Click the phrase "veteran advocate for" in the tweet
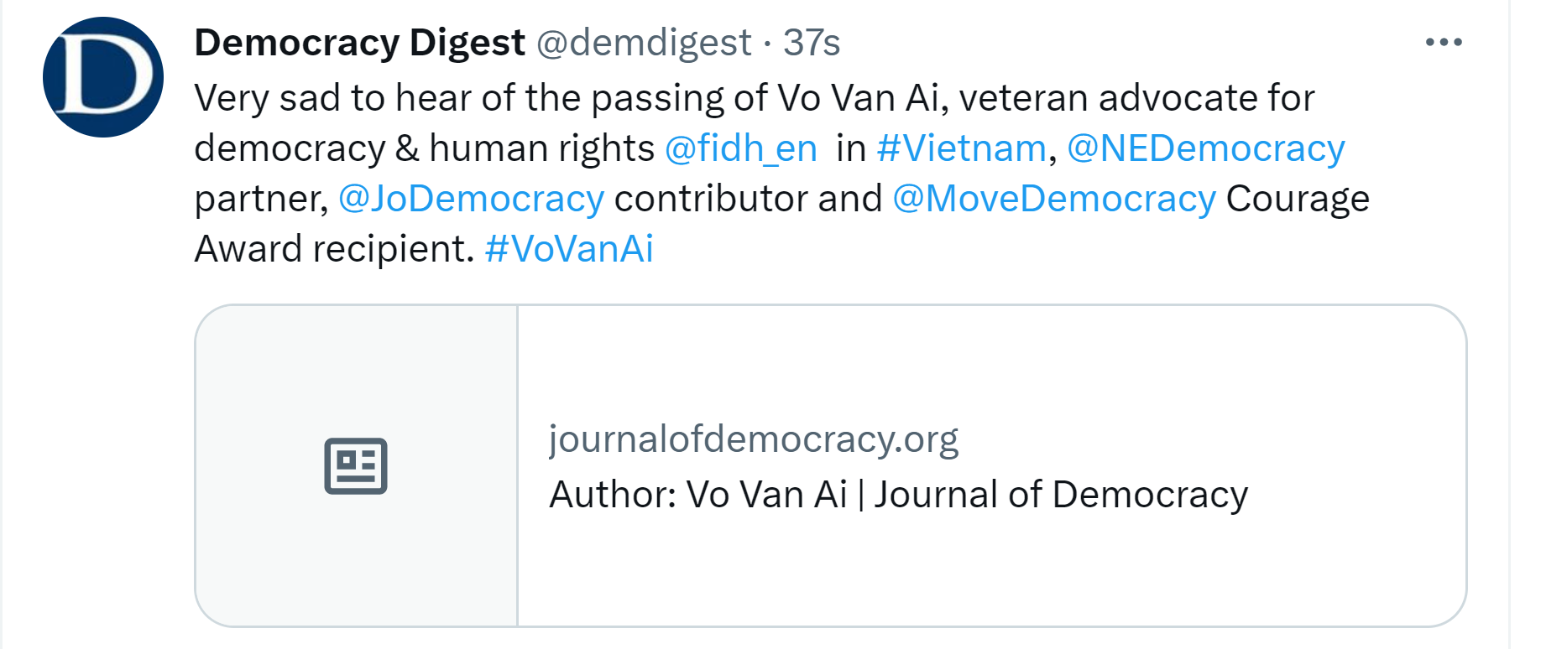This screenshot has height=649, width=1567. pos(1136,98)
